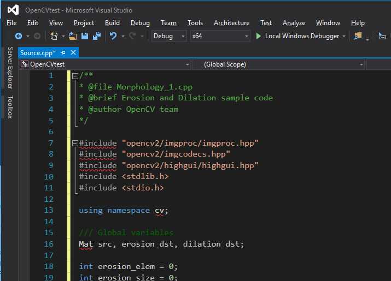391x281 pixels.
Task: Click 'dilation_dst' variable on line 16
Action: [211, 244]
